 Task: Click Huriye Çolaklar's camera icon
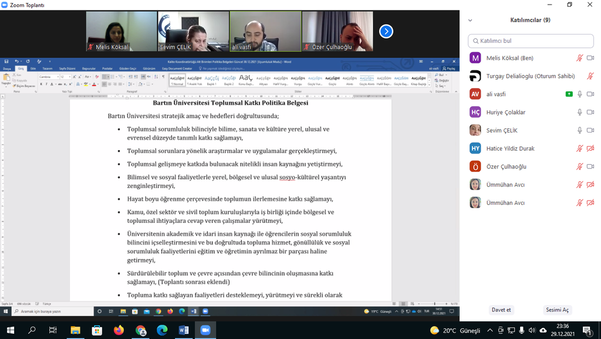[x=590, y=112]
